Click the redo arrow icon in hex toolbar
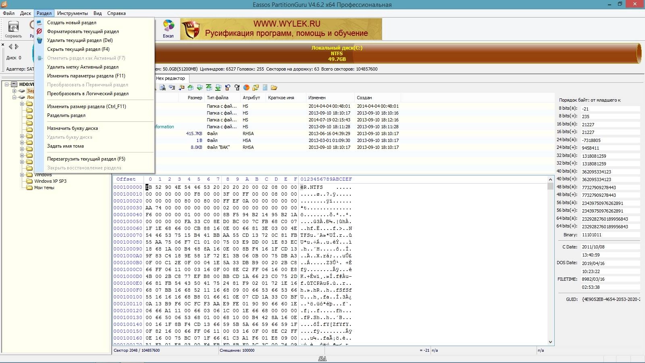Image resolution: width=645 pixels, height=363 pixels. pyautogui.click(x=237, y=88)
